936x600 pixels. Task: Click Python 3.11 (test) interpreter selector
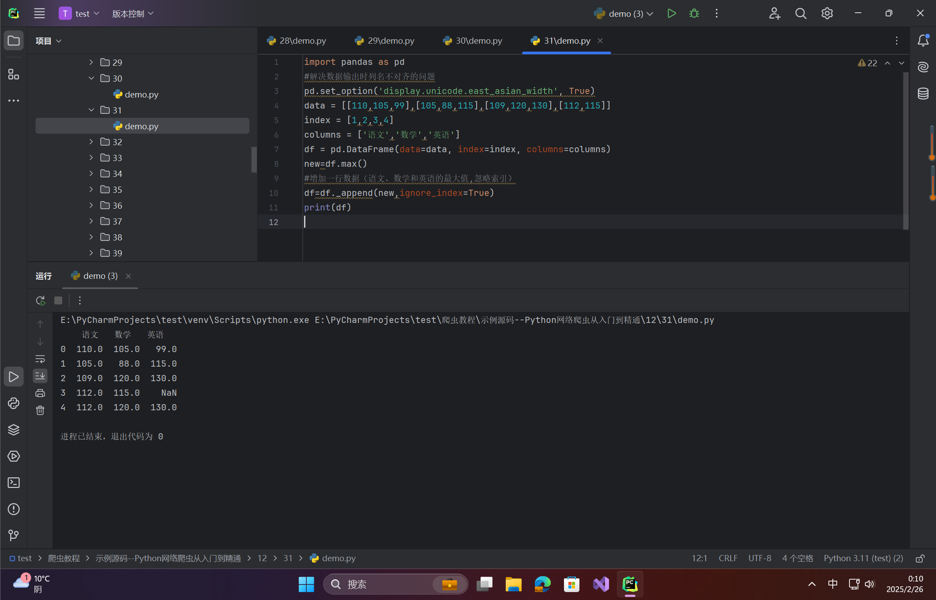pos(863,559)
